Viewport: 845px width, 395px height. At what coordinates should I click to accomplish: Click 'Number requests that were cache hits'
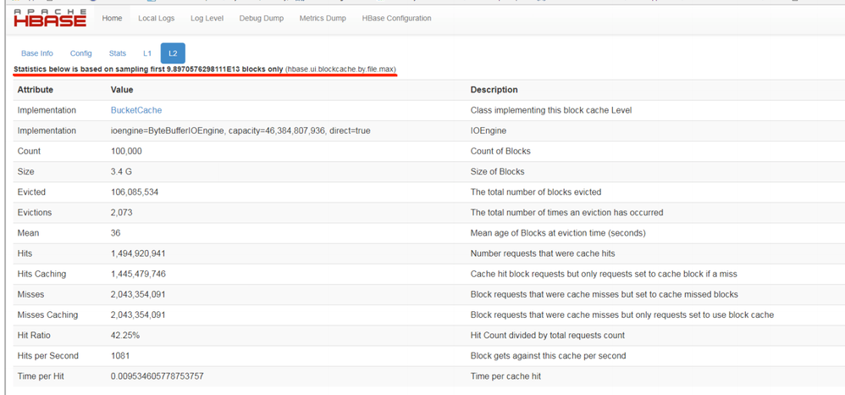coord(543,253)
